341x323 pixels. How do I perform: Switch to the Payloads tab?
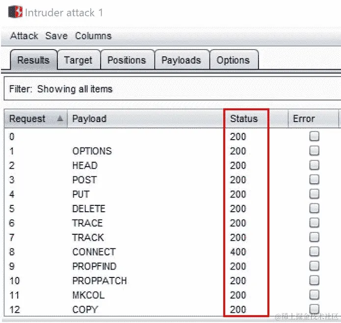point(182,60)
